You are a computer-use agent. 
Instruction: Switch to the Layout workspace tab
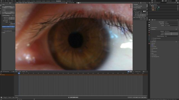click(19, 1)
